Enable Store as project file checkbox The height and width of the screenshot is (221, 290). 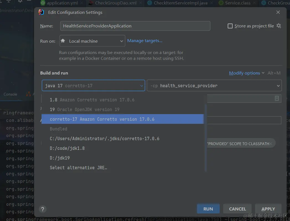tap(230, 26)
